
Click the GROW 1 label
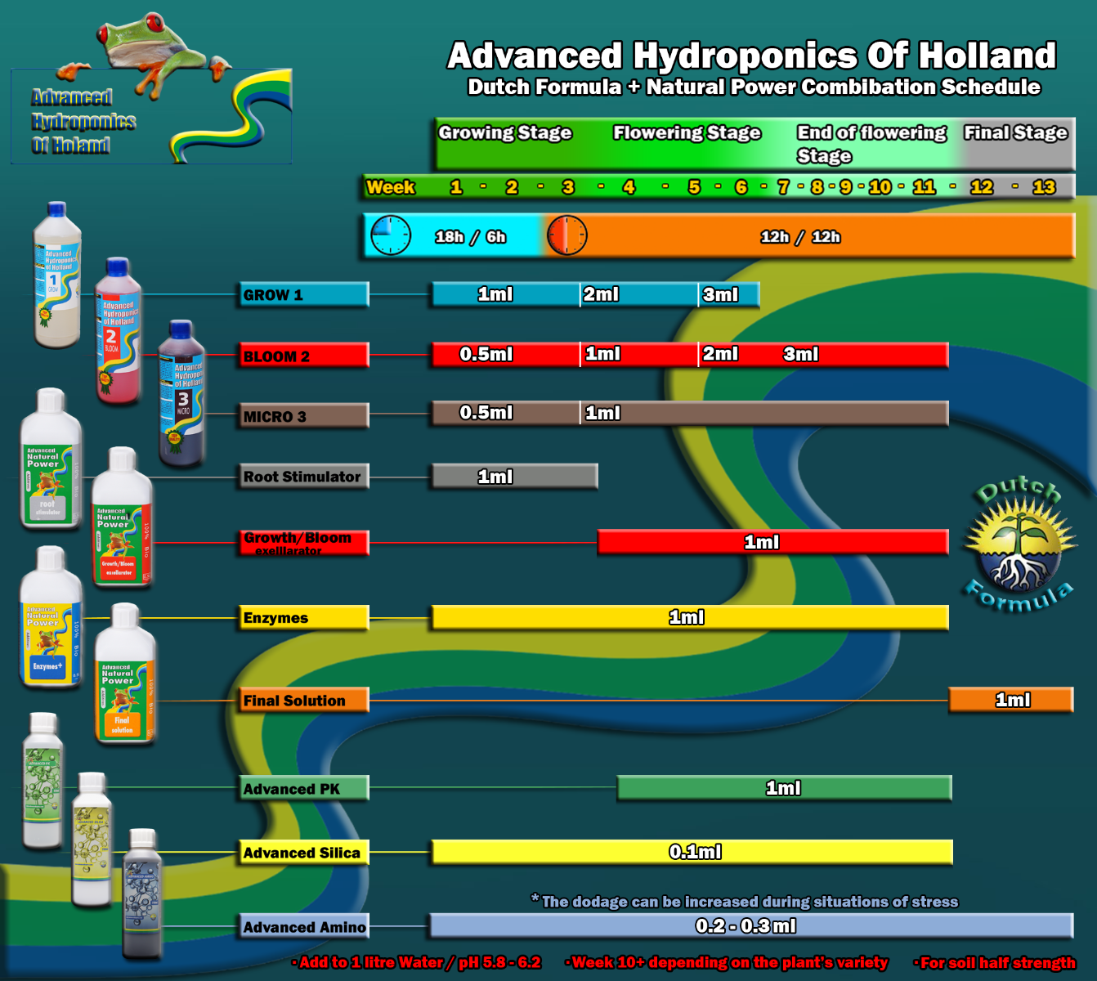coord(303,295)
